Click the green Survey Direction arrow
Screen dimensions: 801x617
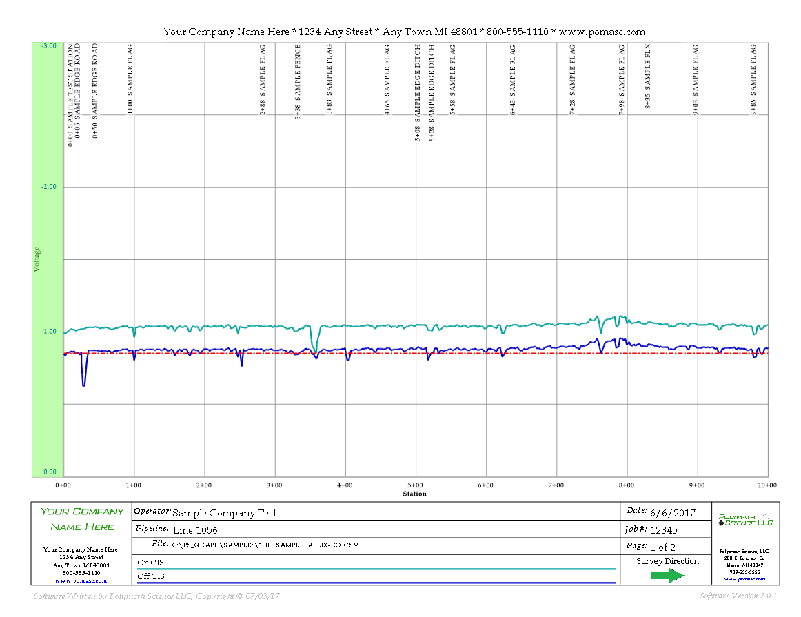667,576
